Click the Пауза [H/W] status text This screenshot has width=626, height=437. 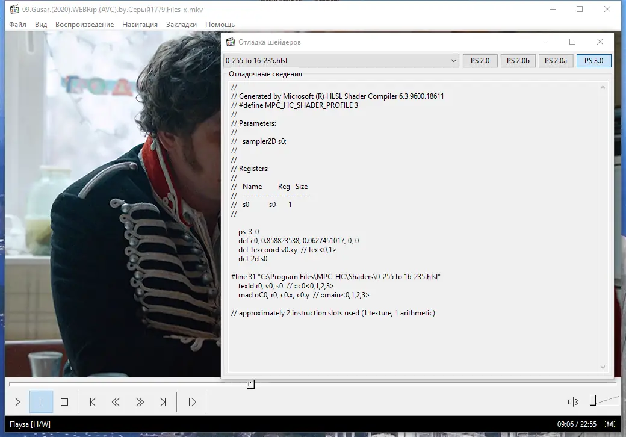coord(30,424)
